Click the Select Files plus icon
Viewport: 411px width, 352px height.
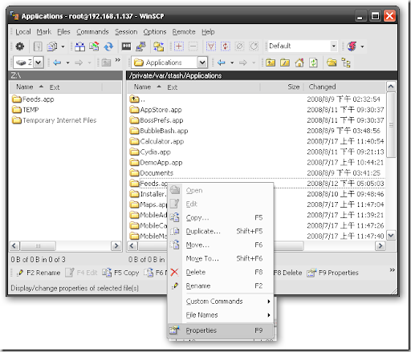[x=179, y=47]
